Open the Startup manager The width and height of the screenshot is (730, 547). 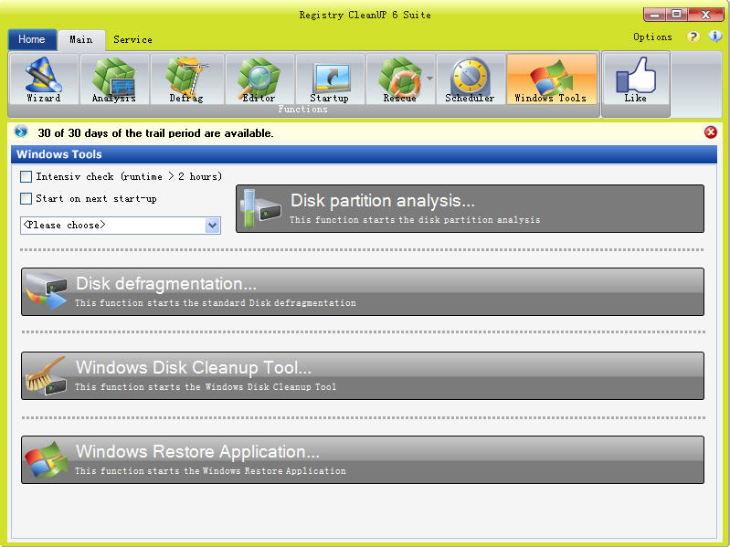pos(330,79)
